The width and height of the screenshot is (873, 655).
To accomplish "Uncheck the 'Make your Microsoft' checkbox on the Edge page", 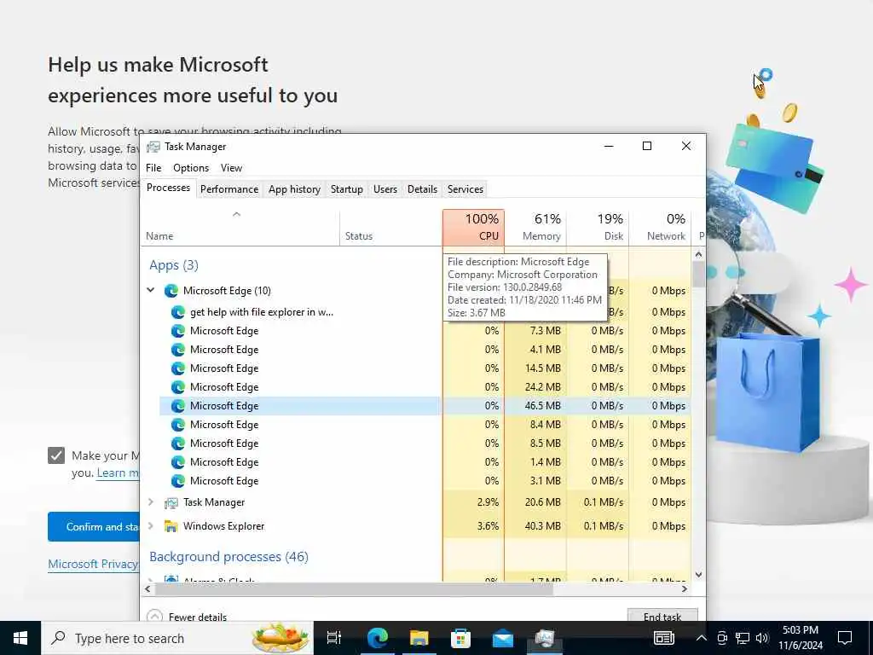I will point(56,455).
